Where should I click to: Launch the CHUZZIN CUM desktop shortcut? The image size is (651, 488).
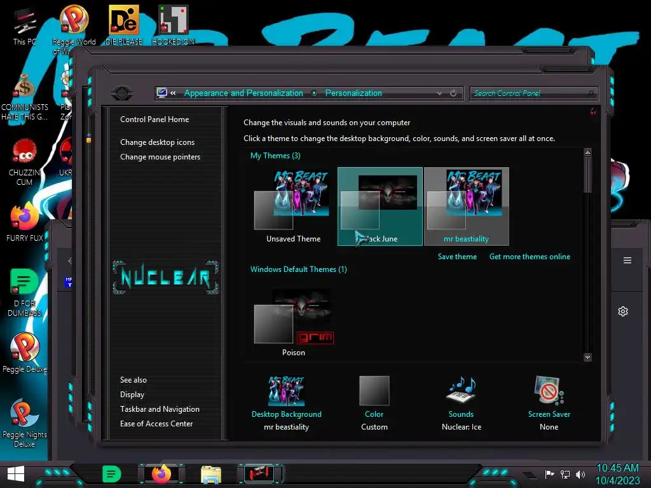[x=24, y=162]
